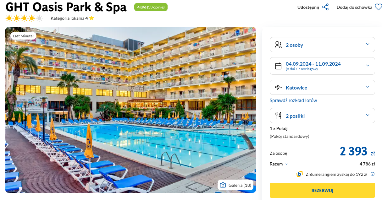Screen dimensions: 382x200
Task: Click the fork and knife meals icon
Action: coord(278,116)
